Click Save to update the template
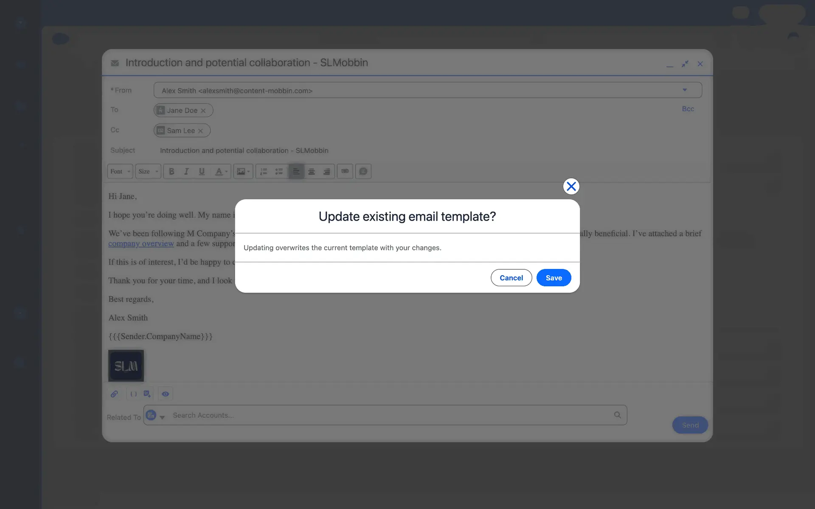The width and height of the screenshot is (815, 509). click(554, 278)
